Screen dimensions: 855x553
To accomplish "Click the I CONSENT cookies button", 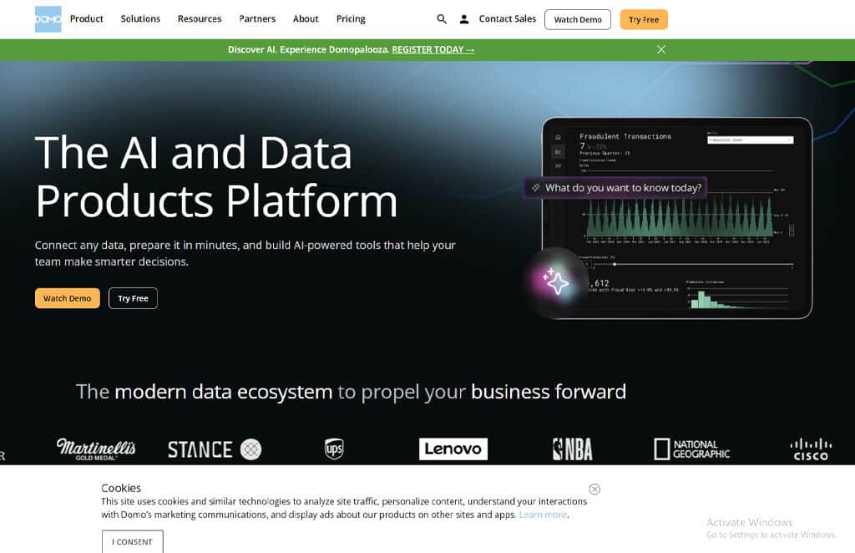I will [132, 541].
